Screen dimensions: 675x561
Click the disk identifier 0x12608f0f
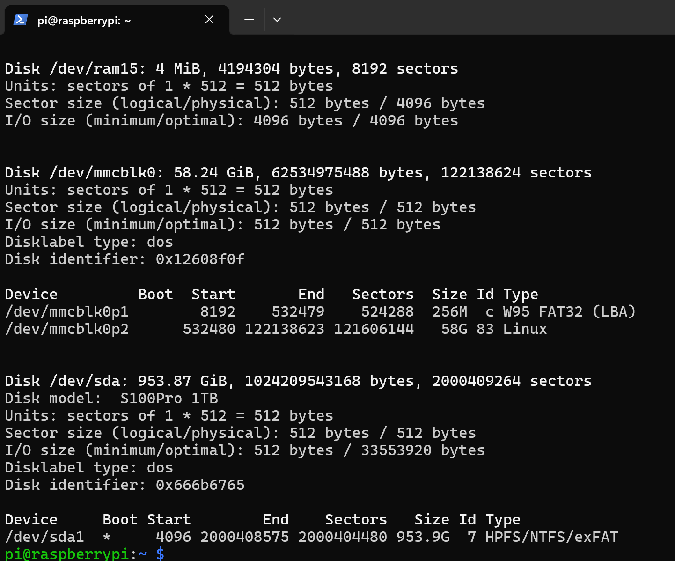click(200, 259)
